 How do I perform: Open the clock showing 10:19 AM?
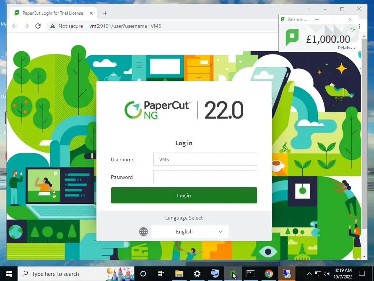point(343,274)
